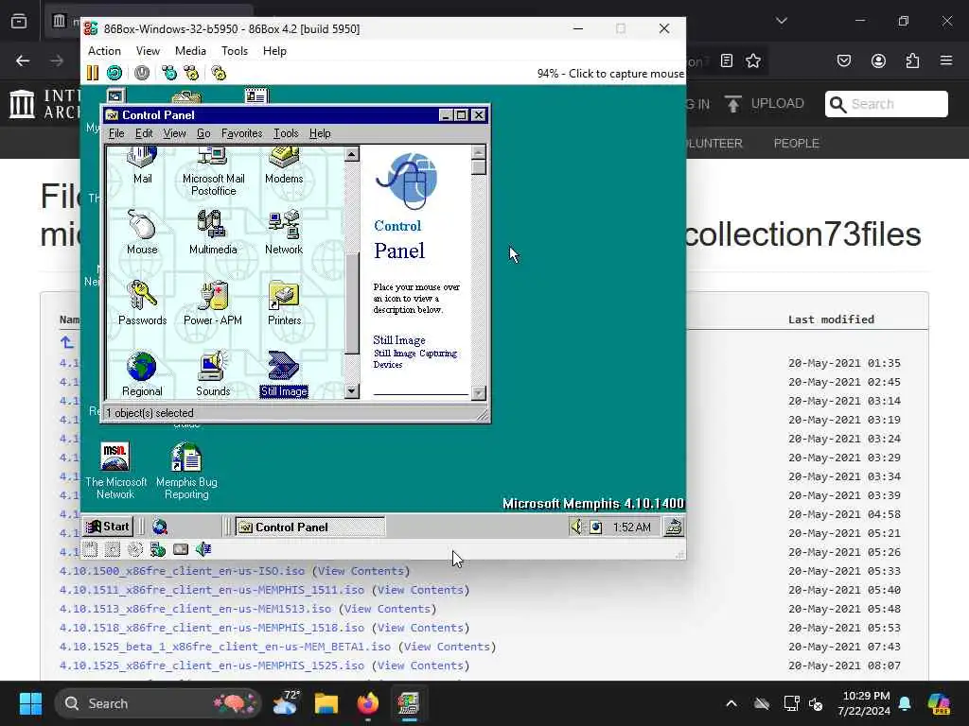Open MEM_BETA1.iso file link
969x726 pixels.
(225, 647)
